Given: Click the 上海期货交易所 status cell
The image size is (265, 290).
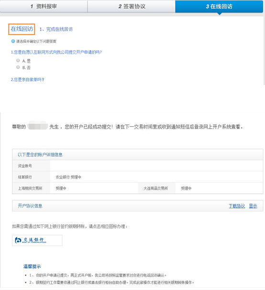Looking at the screenshot, I should (x=94, y=188).
